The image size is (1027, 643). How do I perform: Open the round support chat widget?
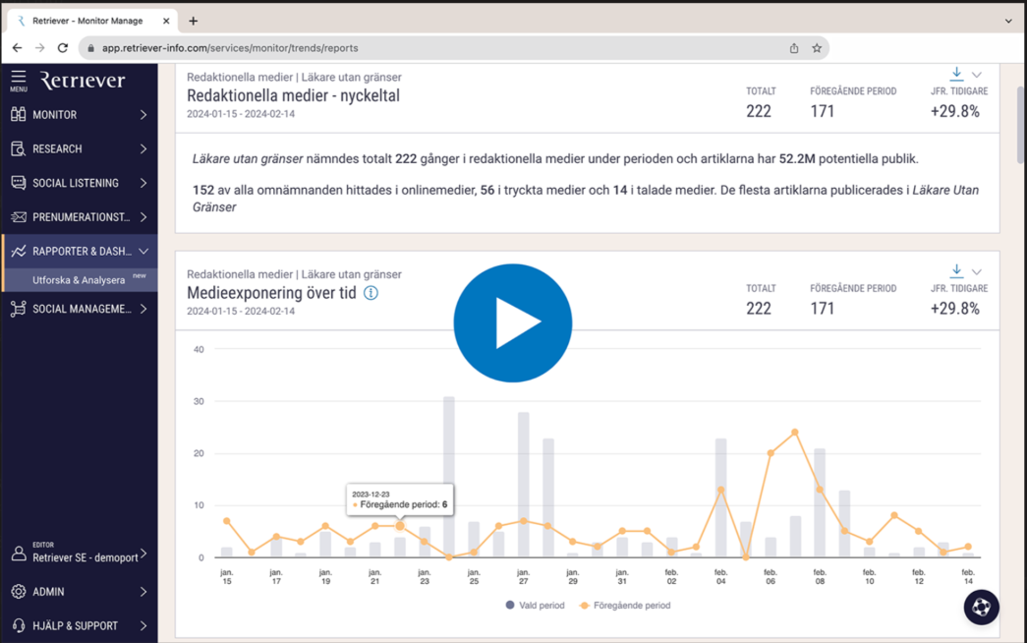click(x=981, y=608)
